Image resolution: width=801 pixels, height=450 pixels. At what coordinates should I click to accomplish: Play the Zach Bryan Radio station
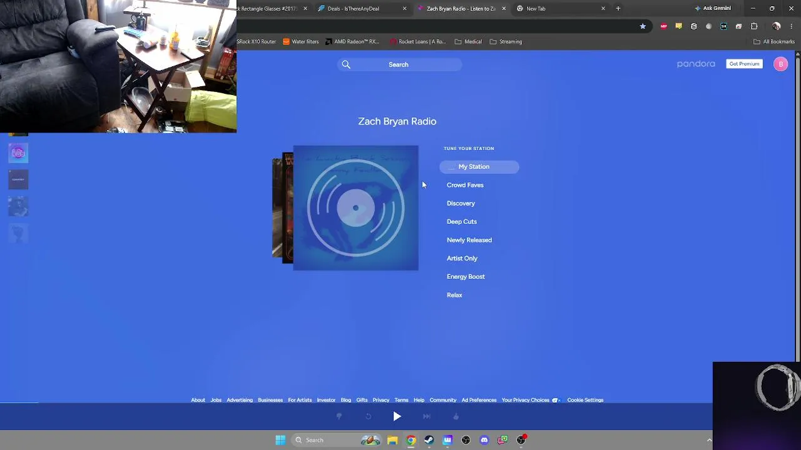coord(397,416)
